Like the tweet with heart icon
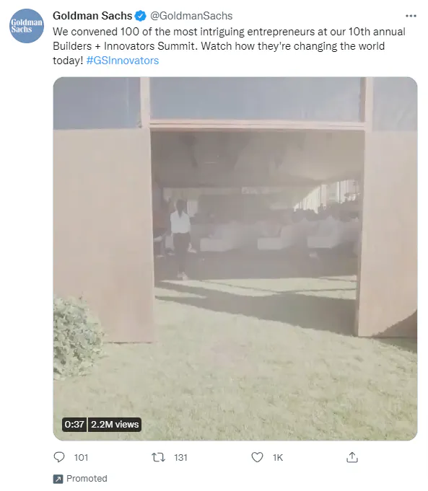Screen dimensions: 428x491 click(257, 458)
